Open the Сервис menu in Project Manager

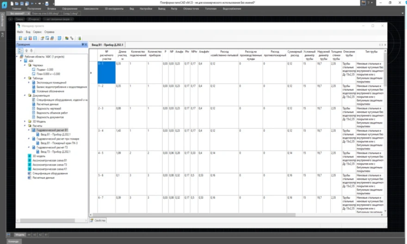37,32
